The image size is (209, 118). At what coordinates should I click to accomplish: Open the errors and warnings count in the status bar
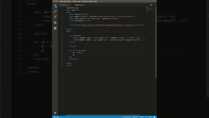click(x=56, y=117)
